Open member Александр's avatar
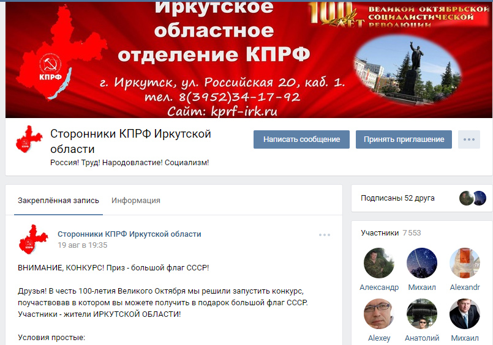The width and height of the screenshot is (493, 345). pos(379,263)
